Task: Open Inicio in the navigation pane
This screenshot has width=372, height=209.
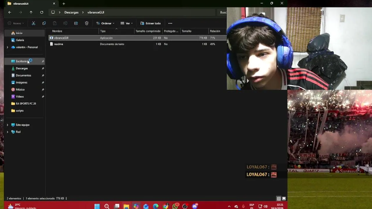Action: [x=25, y=33]
